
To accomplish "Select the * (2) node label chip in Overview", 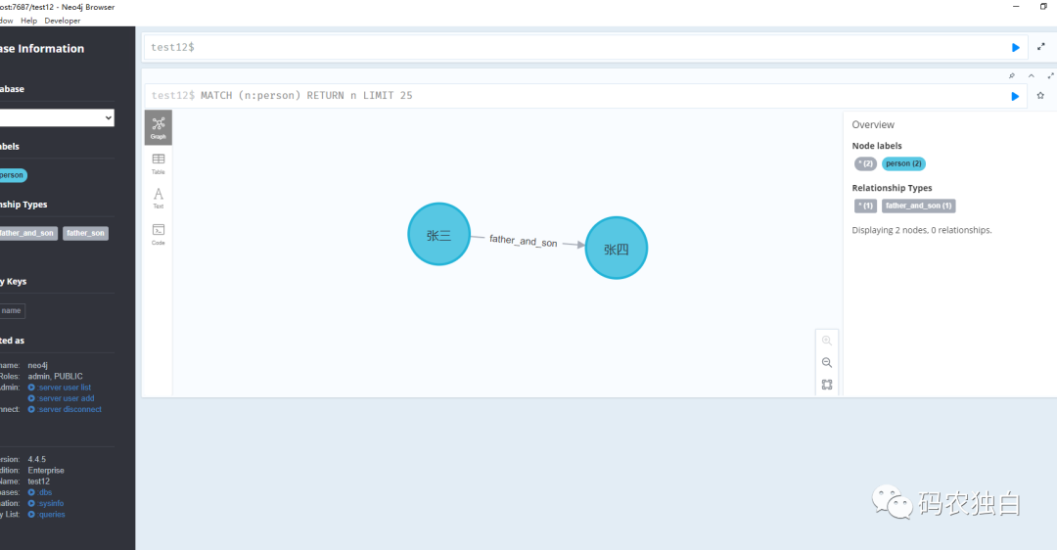I will point(865,163).
